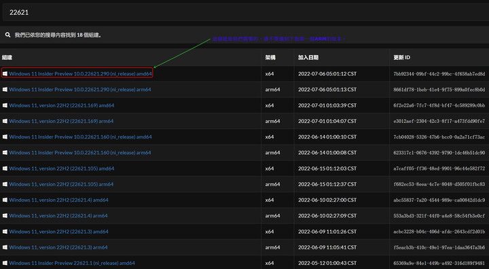Open Windows 11, version 22H2 (22621.105) arm64
Screen dimensions: 489x269
point(61,185)
